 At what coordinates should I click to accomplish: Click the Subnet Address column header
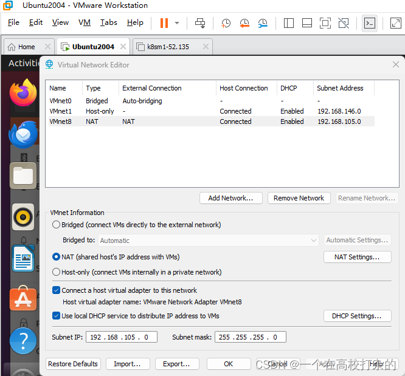point(344,88)
